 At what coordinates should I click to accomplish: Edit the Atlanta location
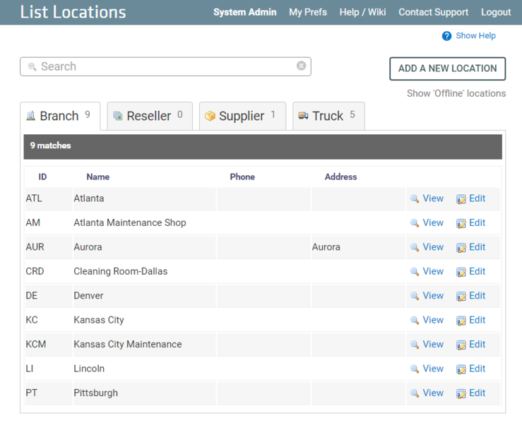click(x=477, y=198)
